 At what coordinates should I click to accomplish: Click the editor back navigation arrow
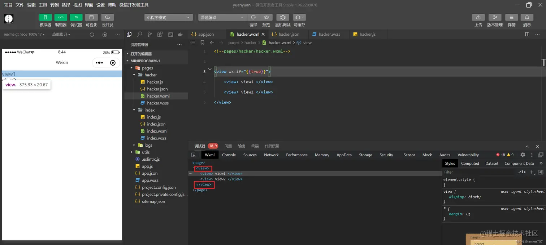212,43
